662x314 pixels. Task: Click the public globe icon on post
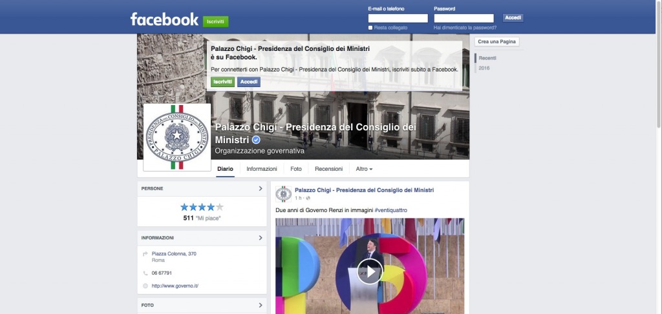click(308, 198)
